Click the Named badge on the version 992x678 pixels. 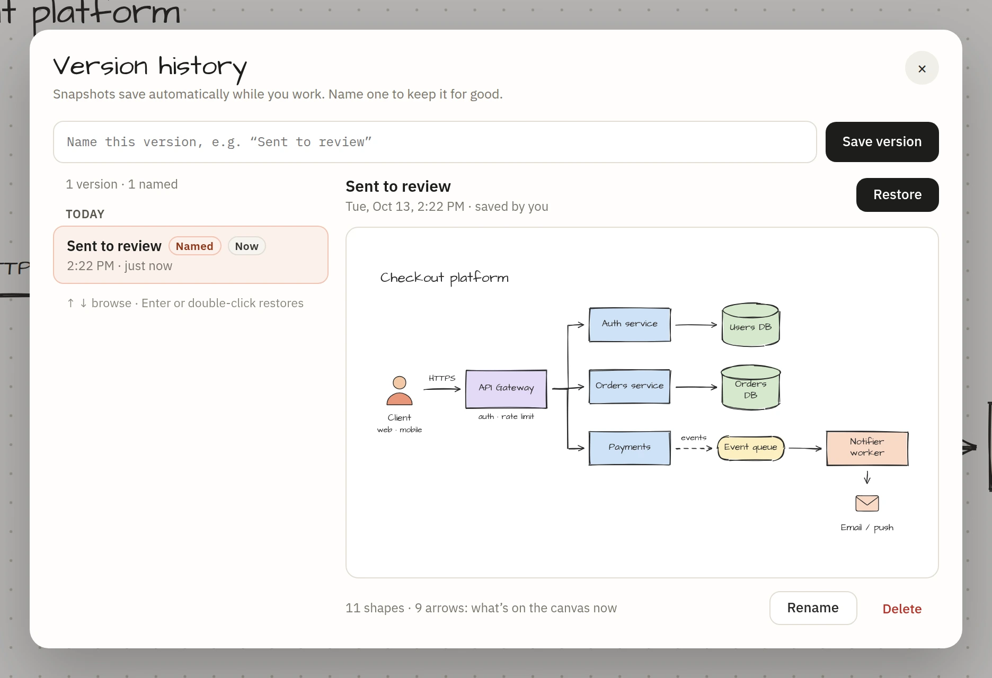click(194, 246)
